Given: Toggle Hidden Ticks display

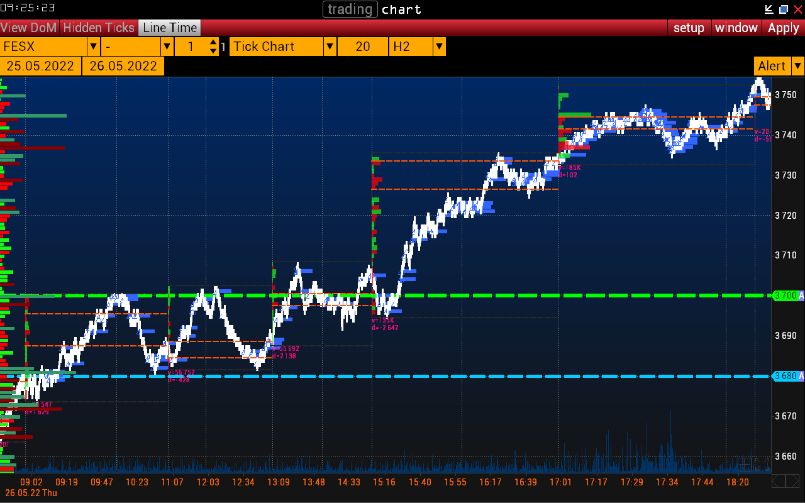Looking at the screenshot, I should tap(99, 28).
